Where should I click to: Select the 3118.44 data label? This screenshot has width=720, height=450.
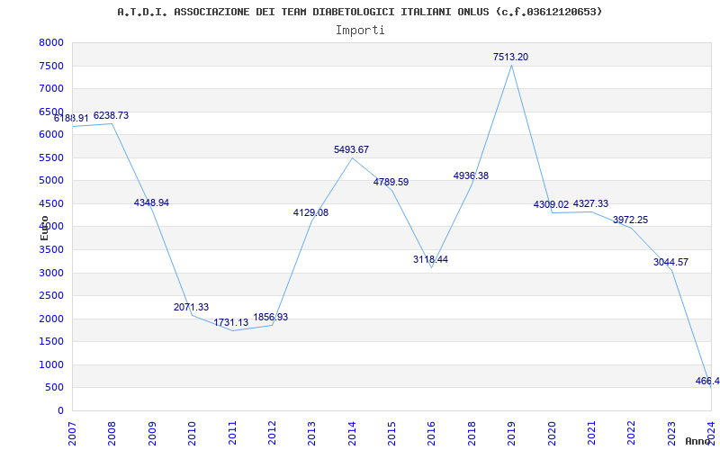[x=431, y=259]
